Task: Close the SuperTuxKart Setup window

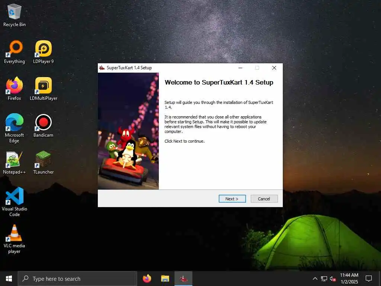Action: tap(274, 68)
